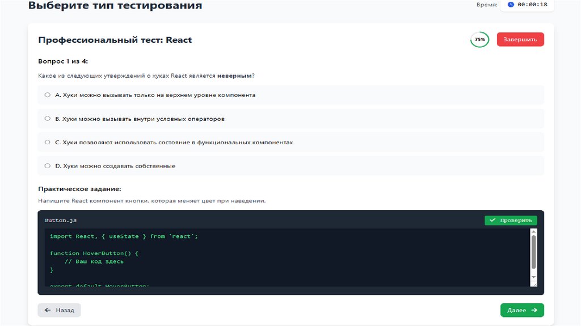The width and height of the screenshot is (581, 326).
Task: Click the 00:00:18 timer value
Action: click(532, 5)
